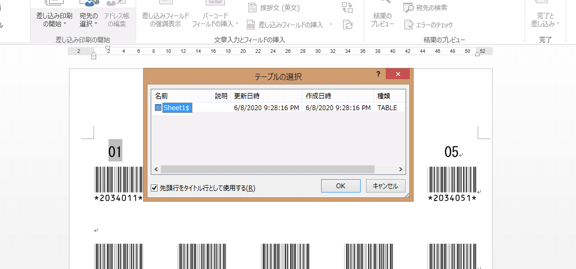Click the right indent marker on ruler
The width and height of the screenshot is (576, 269).
(477, 54)
